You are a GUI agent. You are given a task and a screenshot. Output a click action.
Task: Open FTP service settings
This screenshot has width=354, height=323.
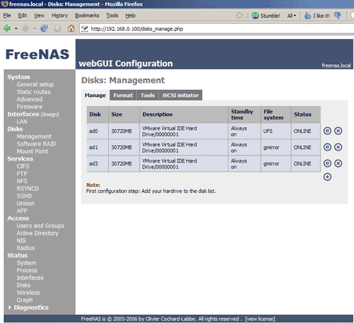[x=22, y=173]
